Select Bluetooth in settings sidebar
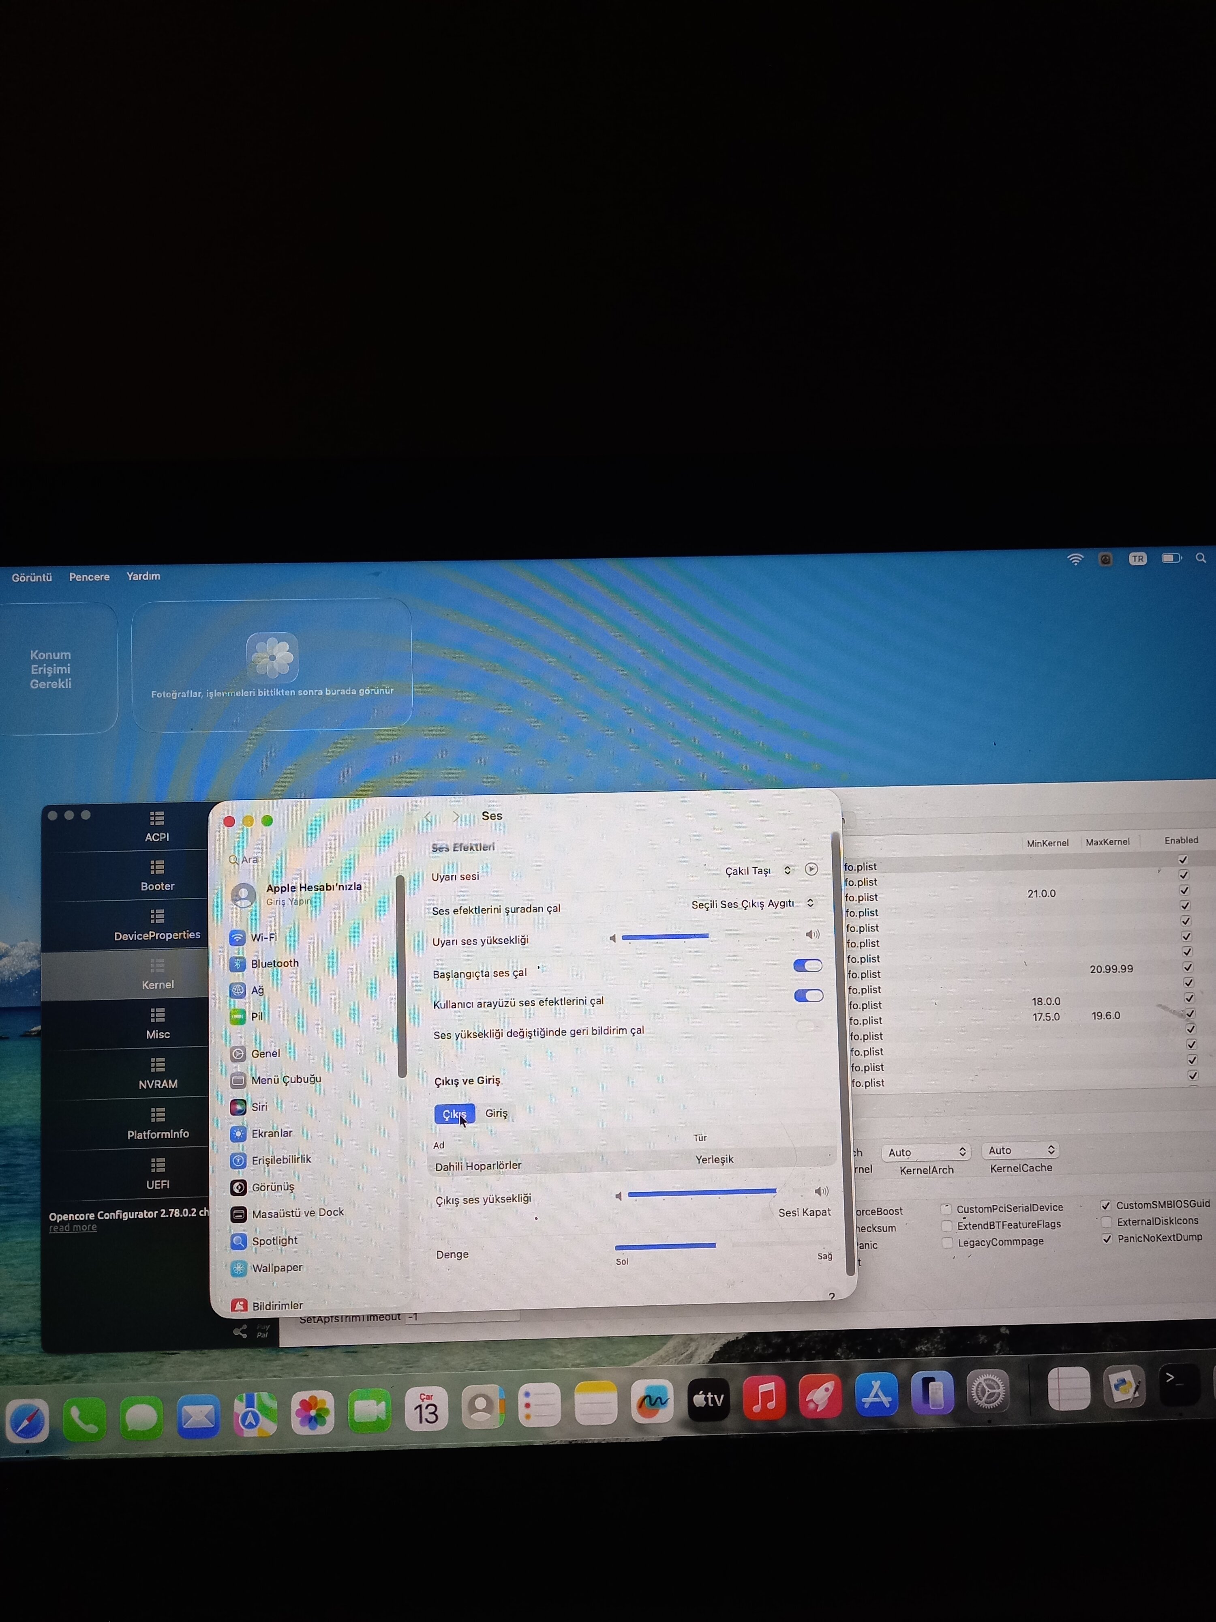Image resolution: width=1216 pixels, height=1622 pixels. (274, 963)
